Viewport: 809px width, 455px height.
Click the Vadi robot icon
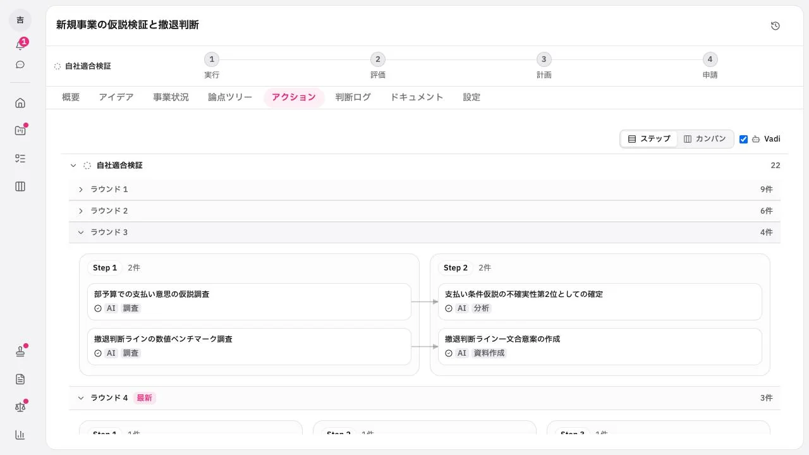pos(756,139)
